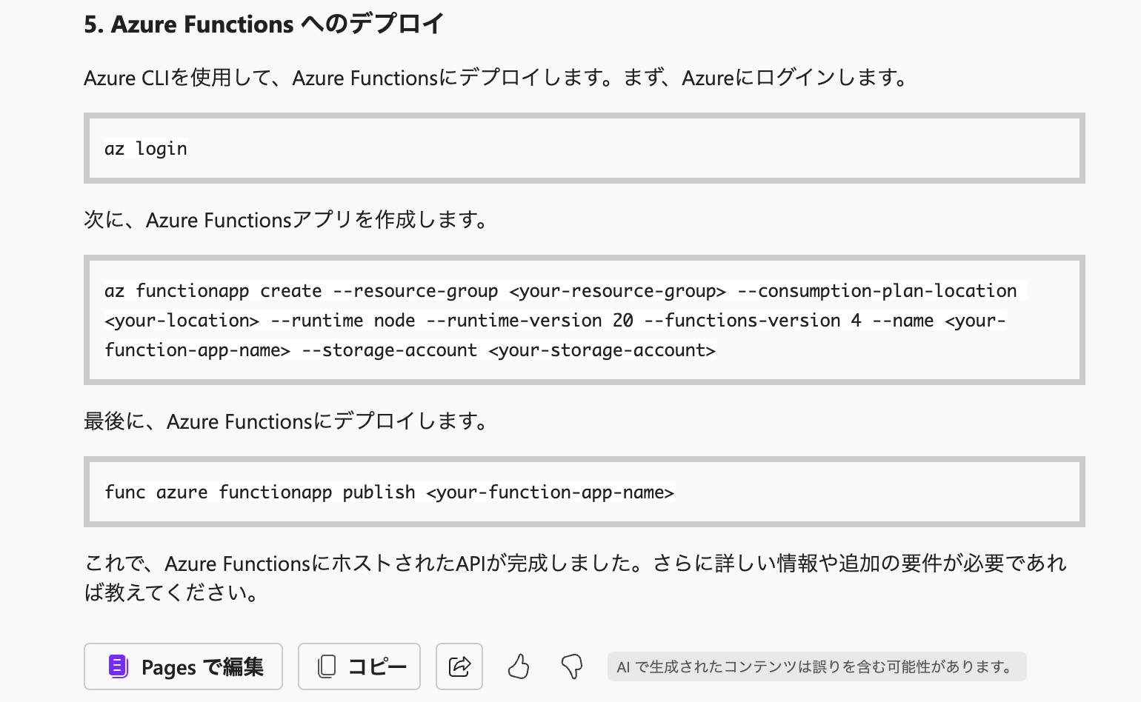Click the func azure functionapp publish command
This screenshot has height=702, width=1141.
click(x=389, y=492)
